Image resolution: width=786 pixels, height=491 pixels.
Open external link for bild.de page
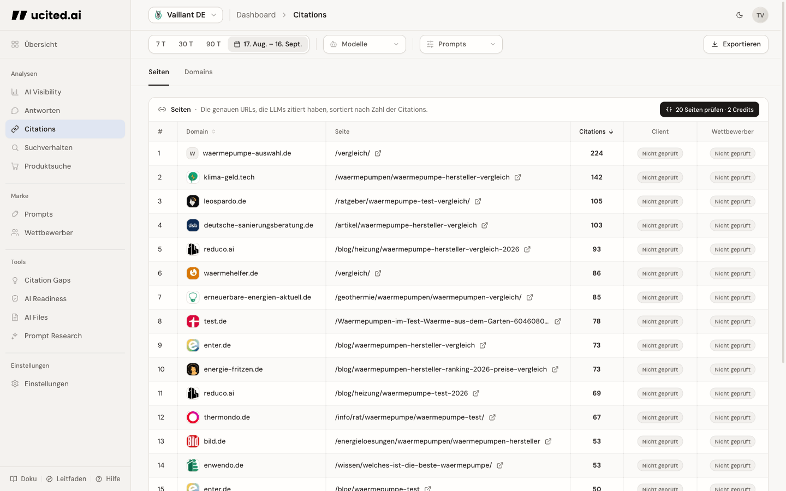pos(548,441)
